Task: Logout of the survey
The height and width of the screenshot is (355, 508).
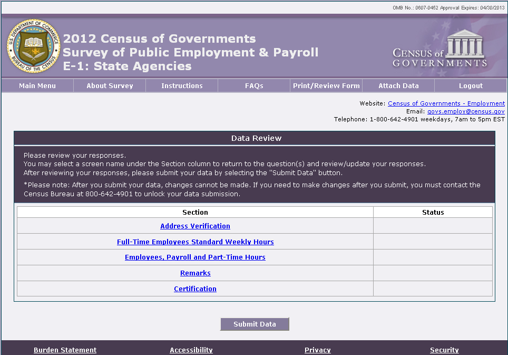Action: coord(471,85)
